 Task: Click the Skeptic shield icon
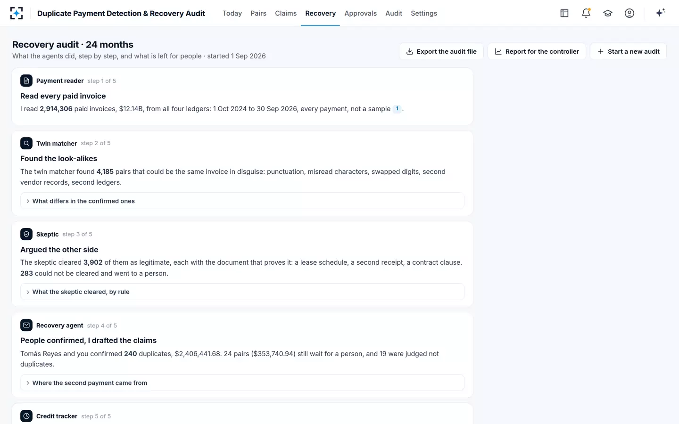(x=26, y=234)
